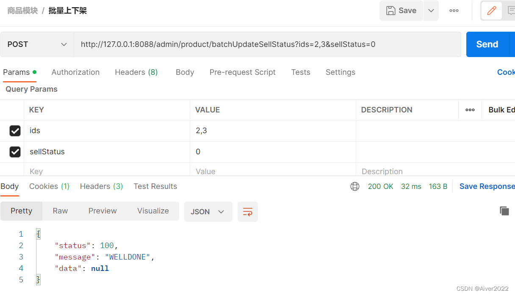The image size is (515, 295).
Task: Open the response Cookies (1) tab
Action: [x=49, y=186]
